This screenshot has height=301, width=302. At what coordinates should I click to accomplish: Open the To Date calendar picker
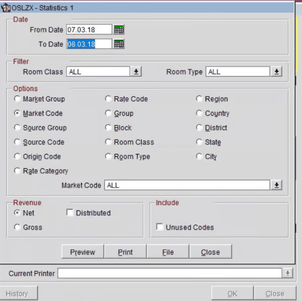point(118,44)
